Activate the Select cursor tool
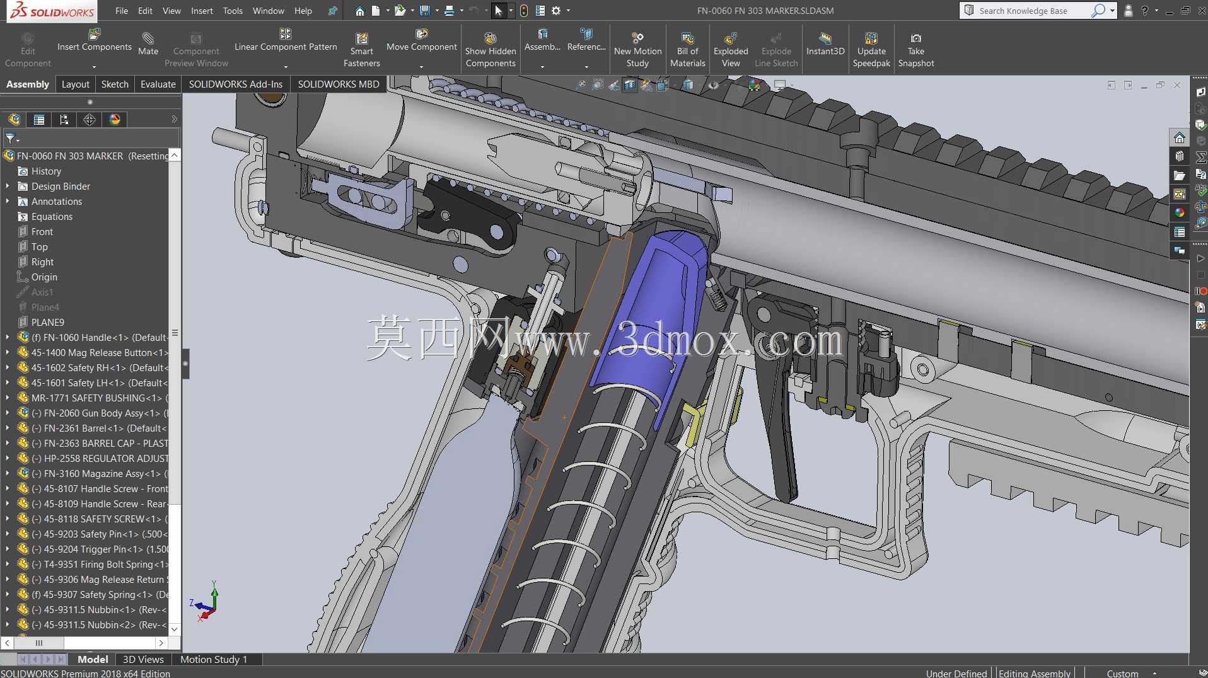Viewport: 1208px width, 678px height. click(499, 11)
